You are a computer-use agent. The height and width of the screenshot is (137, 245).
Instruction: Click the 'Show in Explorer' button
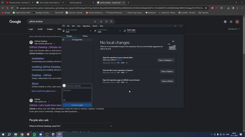[x=167, y=71]
